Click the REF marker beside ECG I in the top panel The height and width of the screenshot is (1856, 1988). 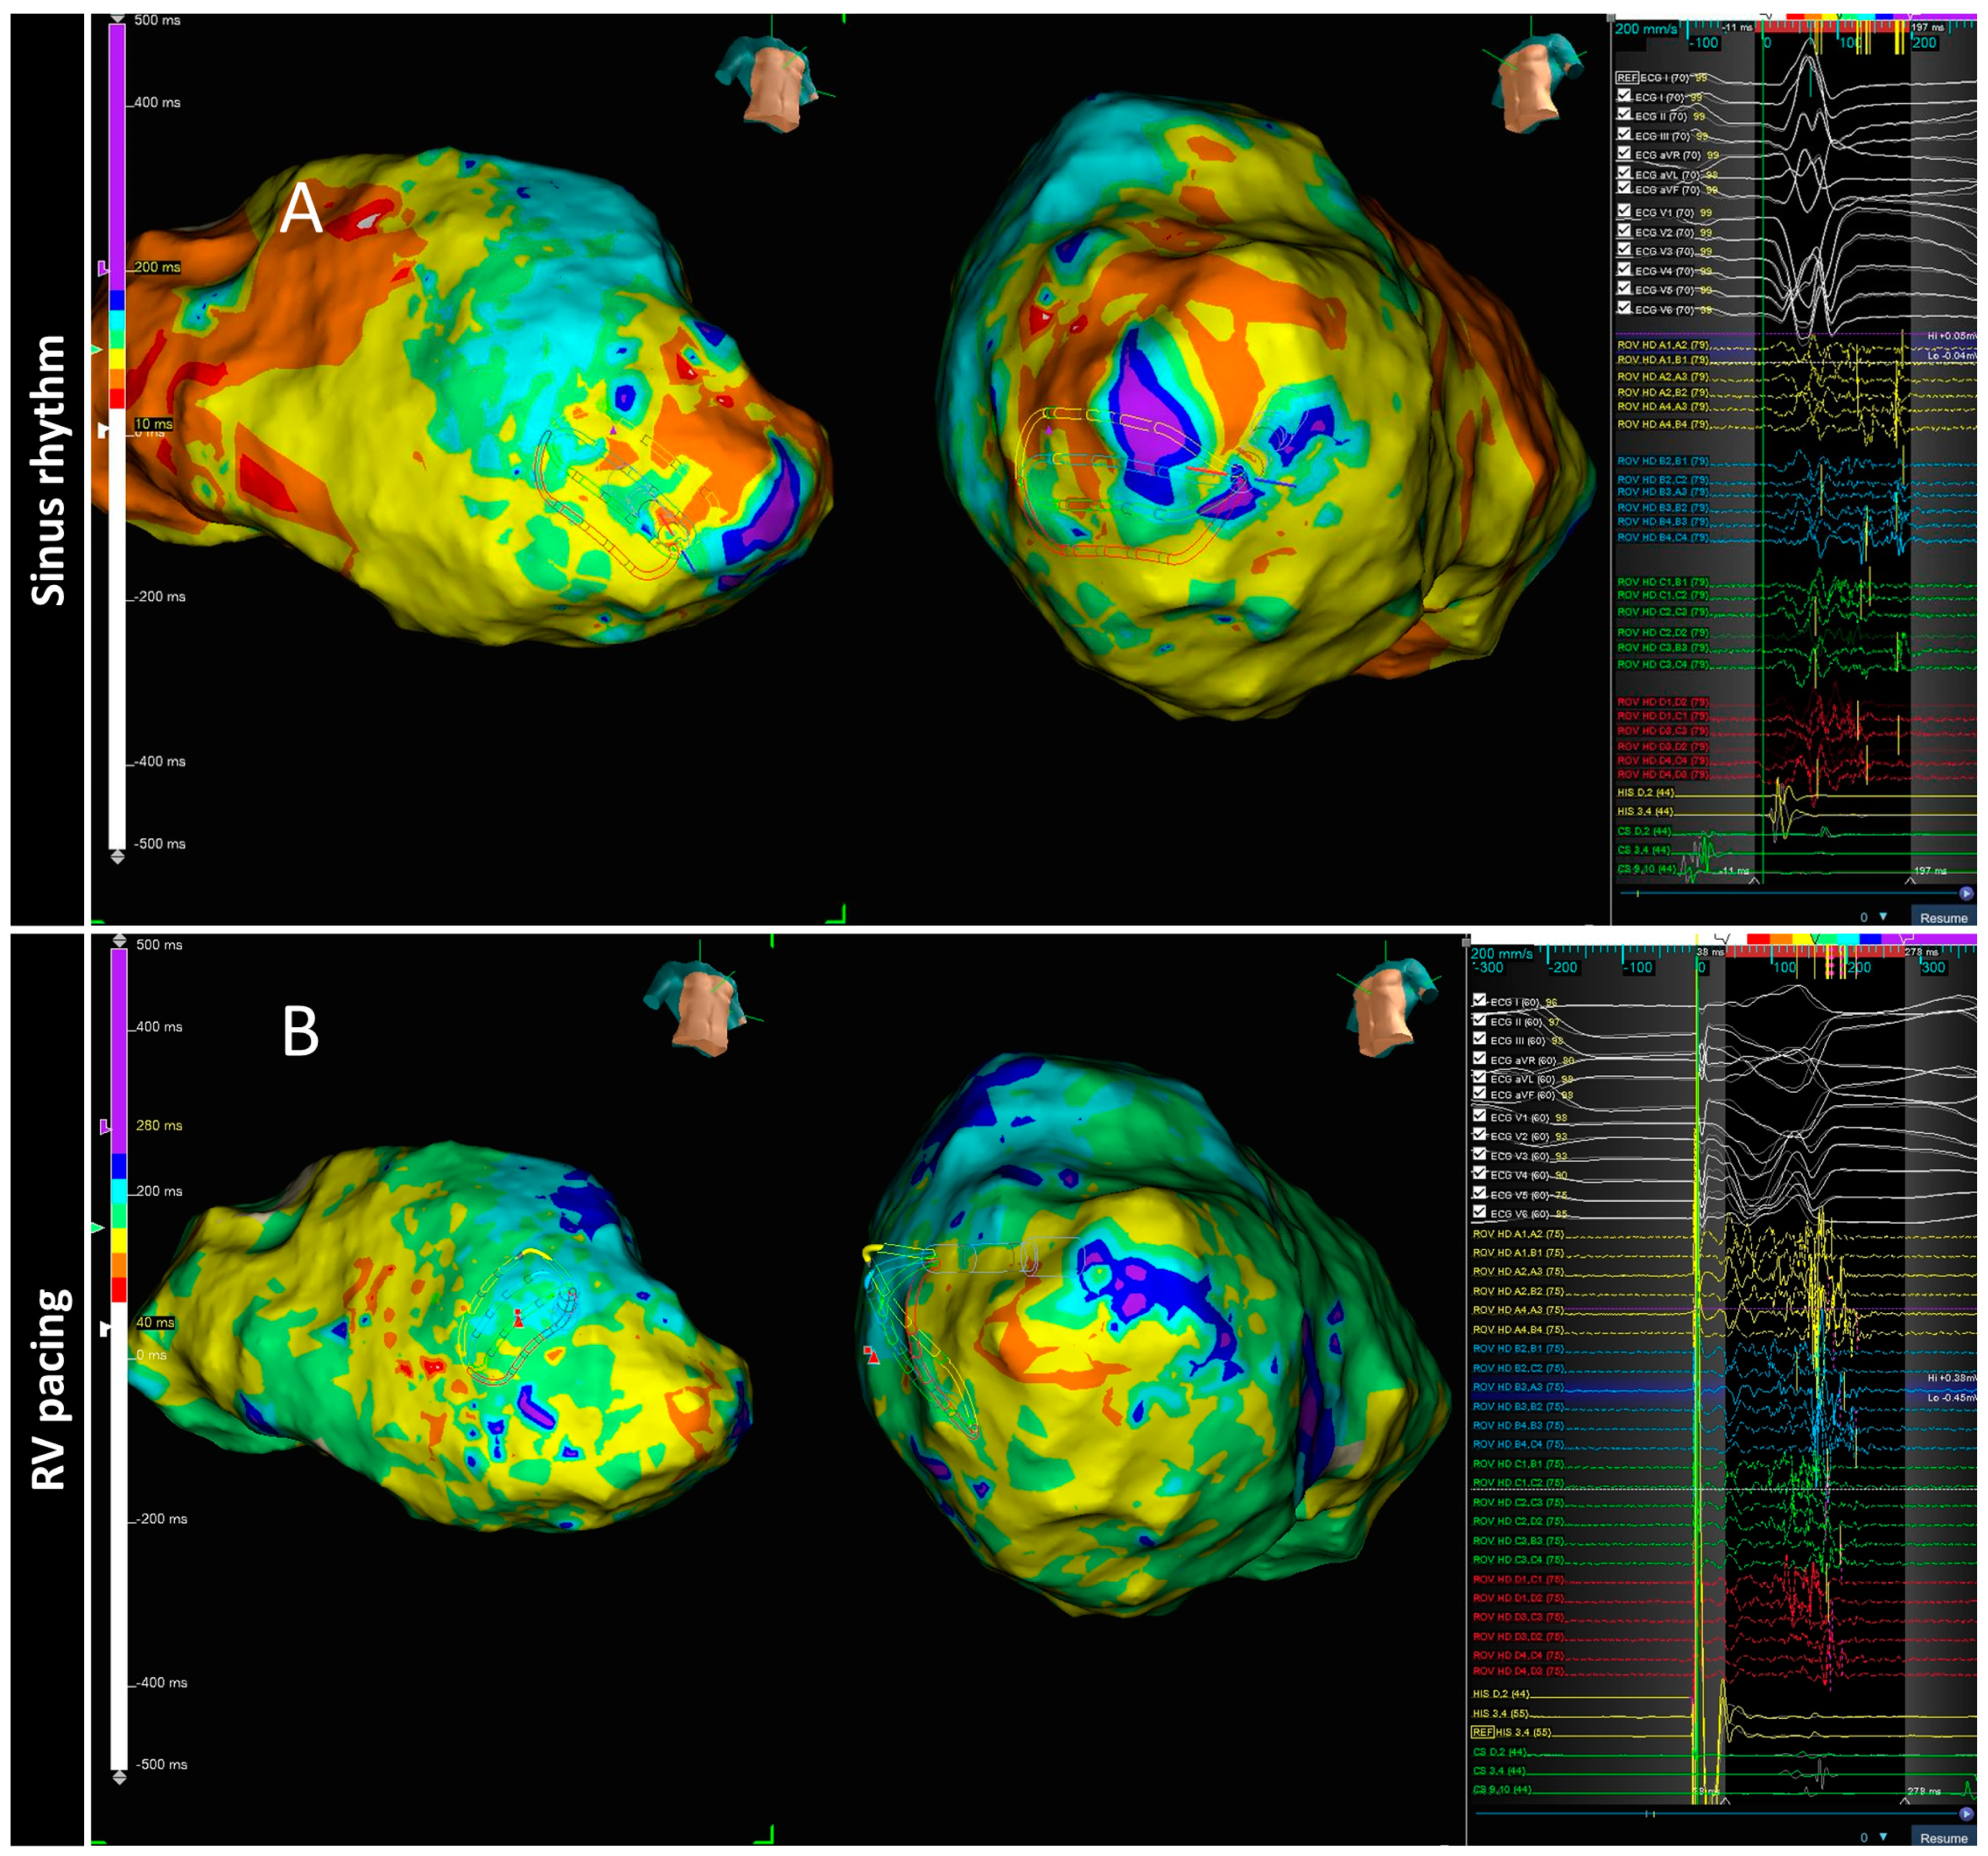(1627, 78)
